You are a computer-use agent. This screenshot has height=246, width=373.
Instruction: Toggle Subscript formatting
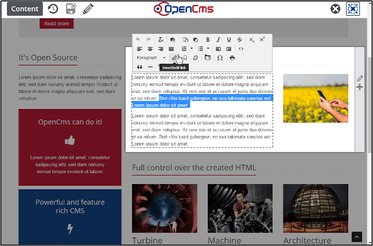pos(251,40)
